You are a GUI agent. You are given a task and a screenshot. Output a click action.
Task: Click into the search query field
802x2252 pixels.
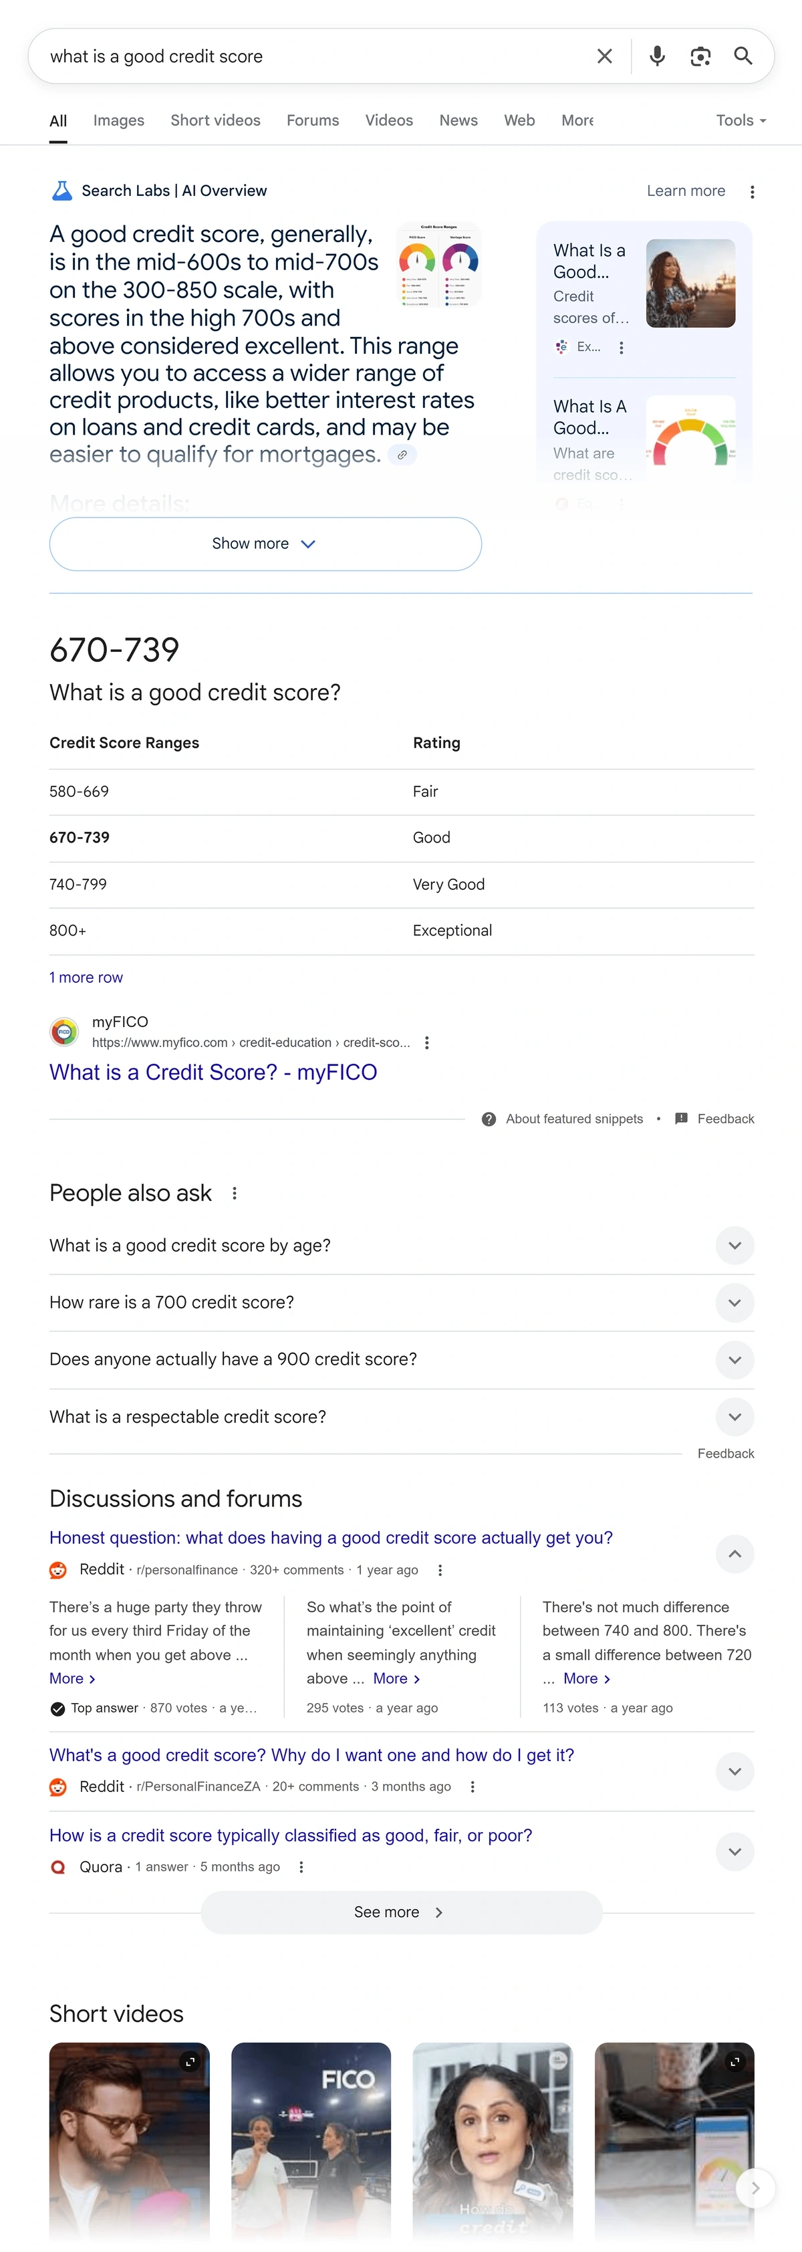tap(315, 57)
